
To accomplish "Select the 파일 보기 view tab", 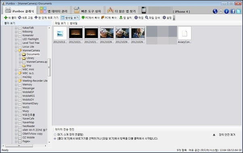I will pyautogui.click(x=60, y=23).
